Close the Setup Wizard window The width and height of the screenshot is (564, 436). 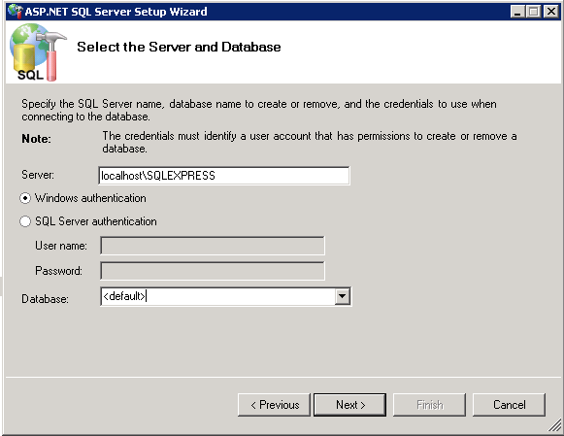coord(551,12)
